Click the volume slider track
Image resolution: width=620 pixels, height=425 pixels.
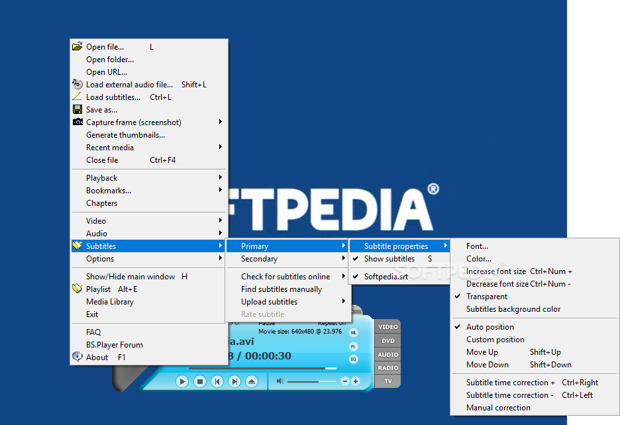coord(311,381)
